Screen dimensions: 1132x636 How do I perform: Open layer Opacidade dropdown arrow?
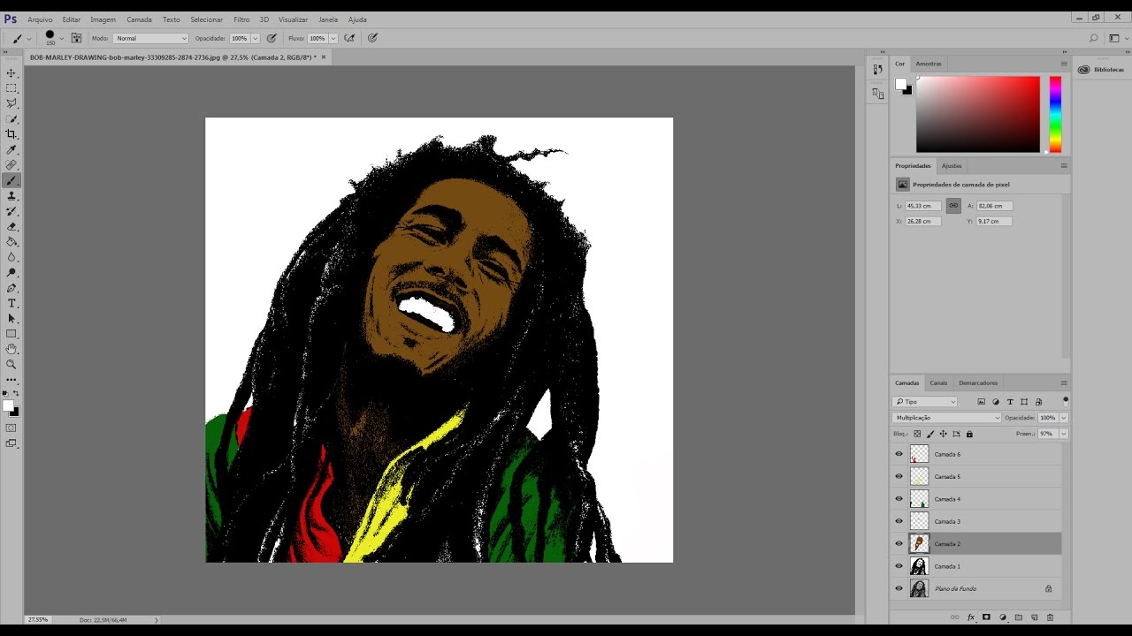tap(1063, 417)
